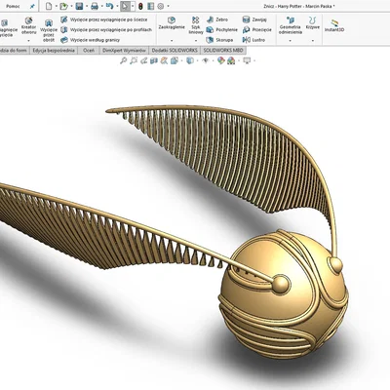Select the Żebro rib tool
Viewport: 390px width, 390px height.
[x=217, y=19]
